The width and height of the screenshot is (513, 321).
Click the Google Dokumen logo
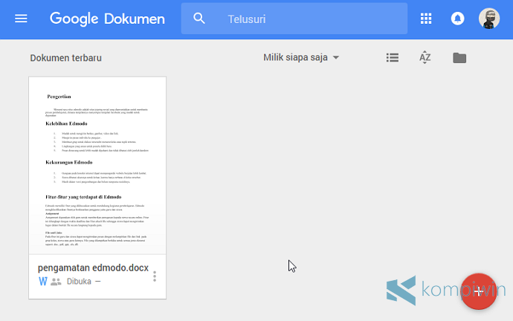tap(107, 19)
